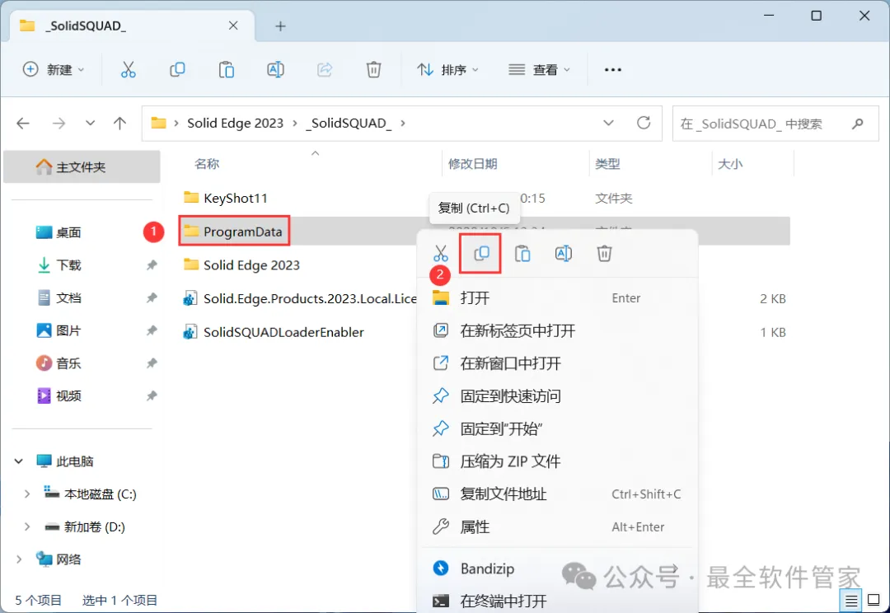This screenshot has width=890, height=613.
Task: Sort by the 名称 column header
Action: (x=207, y=164)
